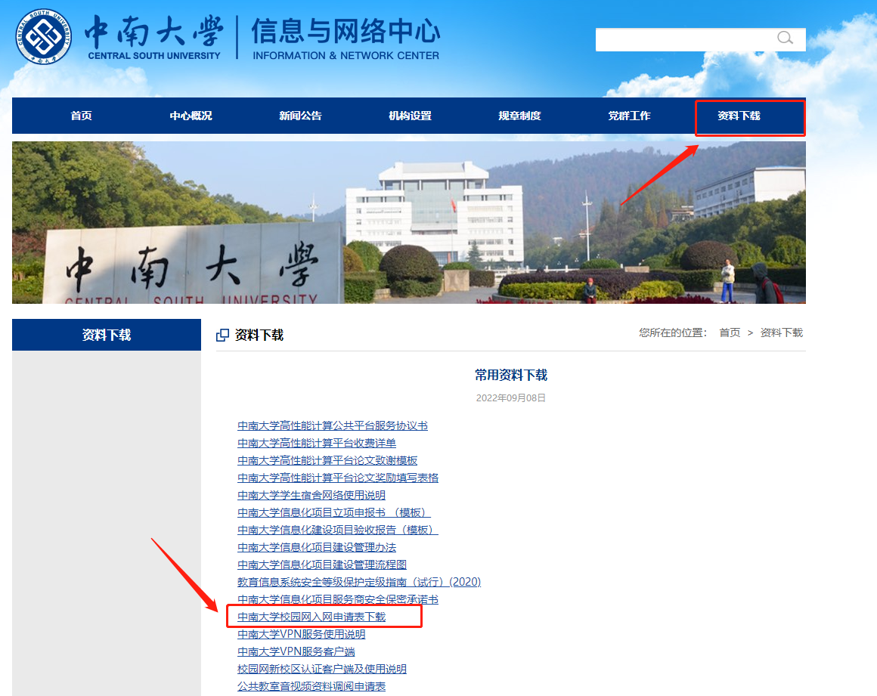Open 中南大学高性能计算平台收费详单 link

click(x=317, y=444)
